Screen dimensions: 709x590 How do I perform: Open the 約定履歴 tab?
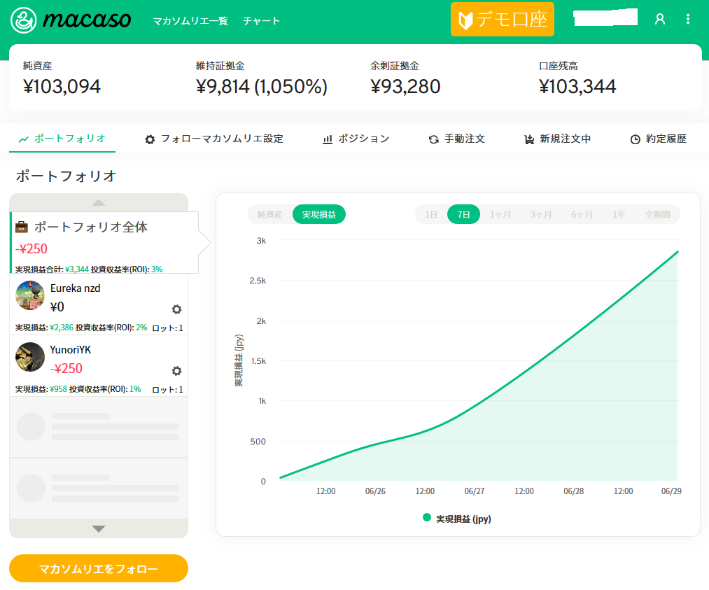pyautogui.click(x=658, y=139)
